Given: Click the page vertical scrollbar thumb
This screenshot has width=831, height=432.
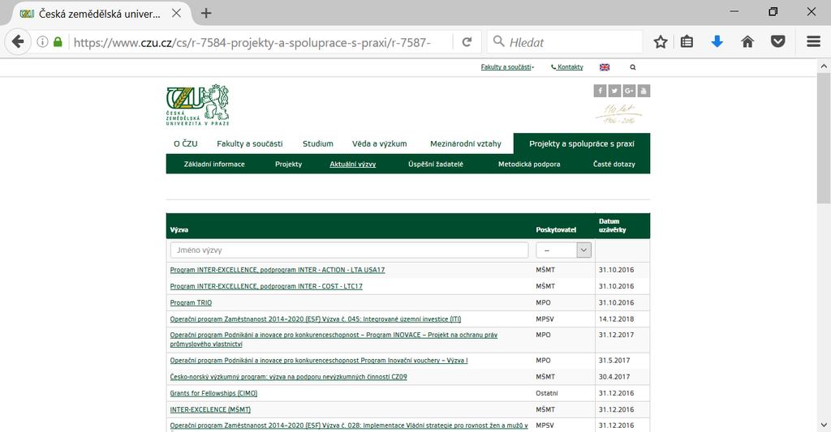Looking at the screenshot, I should 823,138.
